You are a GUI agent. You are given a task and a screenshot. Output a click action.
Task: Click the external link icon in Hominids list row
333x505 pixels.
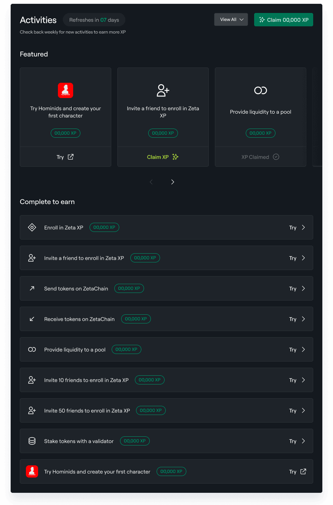click(x=303, y=471)
